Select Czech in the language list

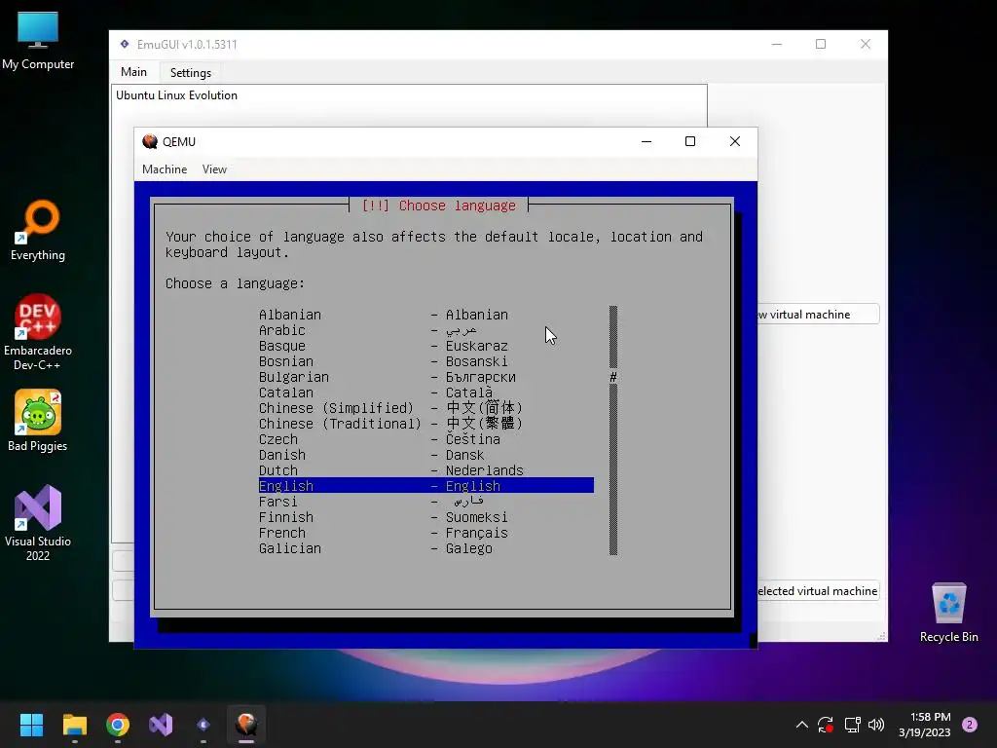pos(426,439)
